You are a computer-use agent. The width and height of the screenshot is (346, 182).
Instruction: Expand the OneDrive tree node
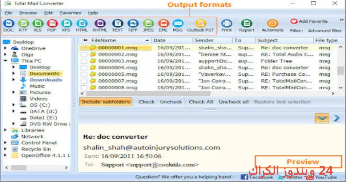pos(5,48)
